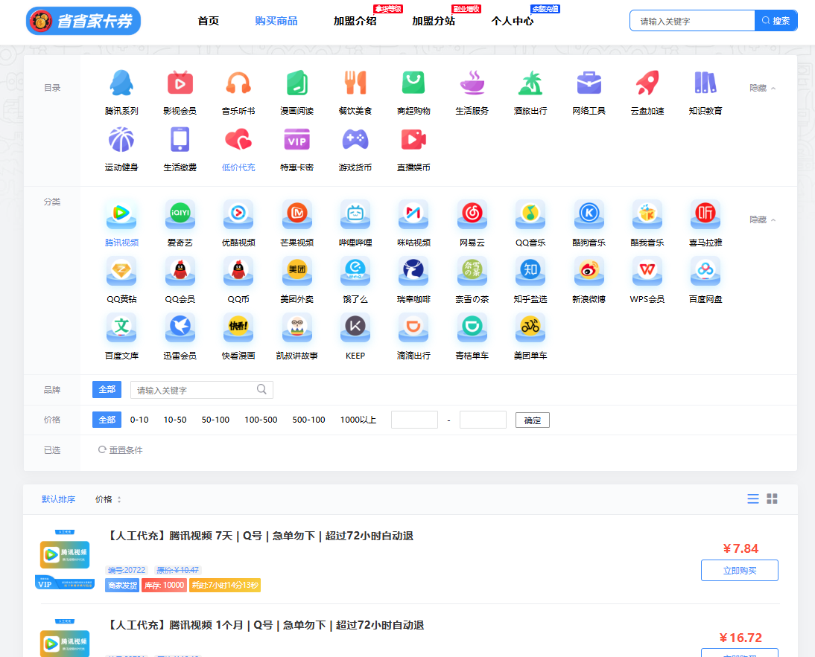Select the 瑞幸咖啡 brand icon

tap(413, 272)
